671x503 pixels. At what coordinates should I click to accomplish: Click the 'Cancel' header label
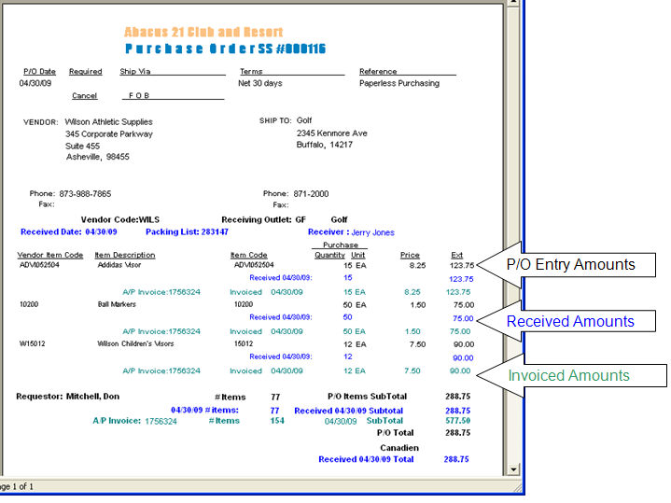85,95
